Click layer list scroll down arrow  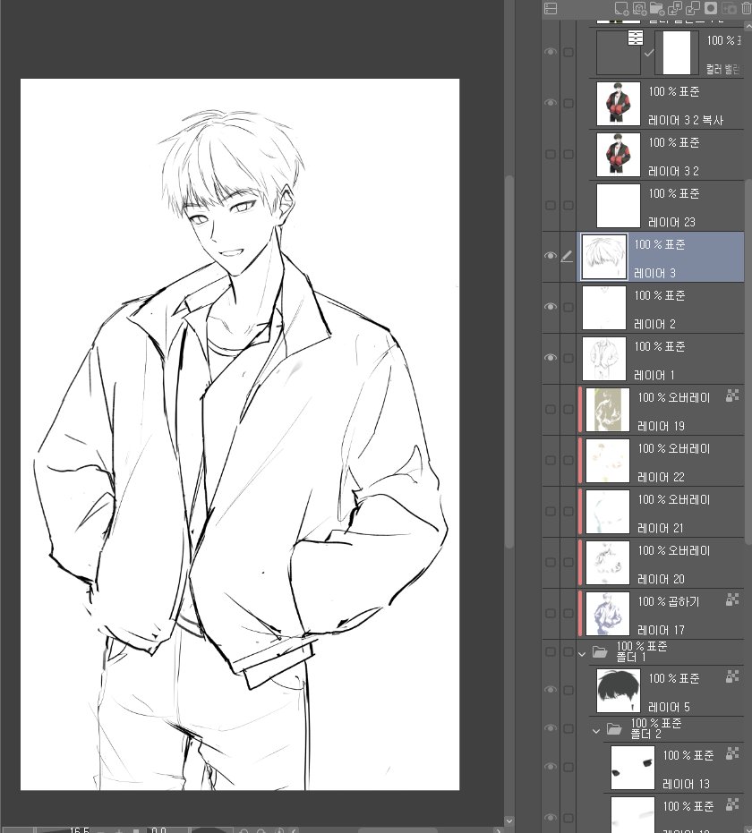748,828
